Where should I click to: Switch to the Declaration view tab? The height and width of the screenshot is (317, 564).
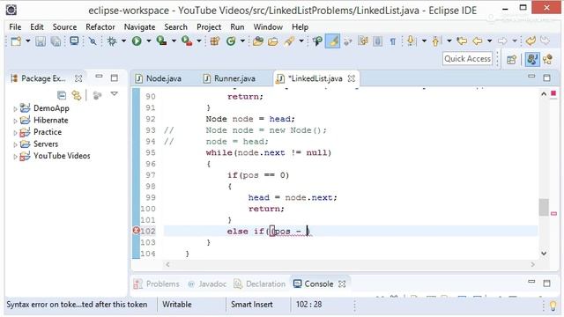(x=259, y=284)
